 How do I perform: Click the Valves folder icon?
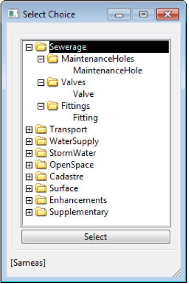pyautogui.click(x=52, y=82)
